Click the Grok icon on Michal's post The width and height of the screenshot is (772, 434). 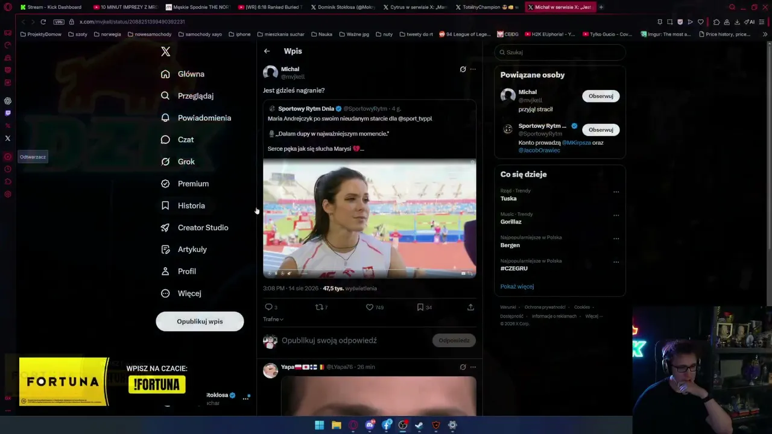[463, 69]
